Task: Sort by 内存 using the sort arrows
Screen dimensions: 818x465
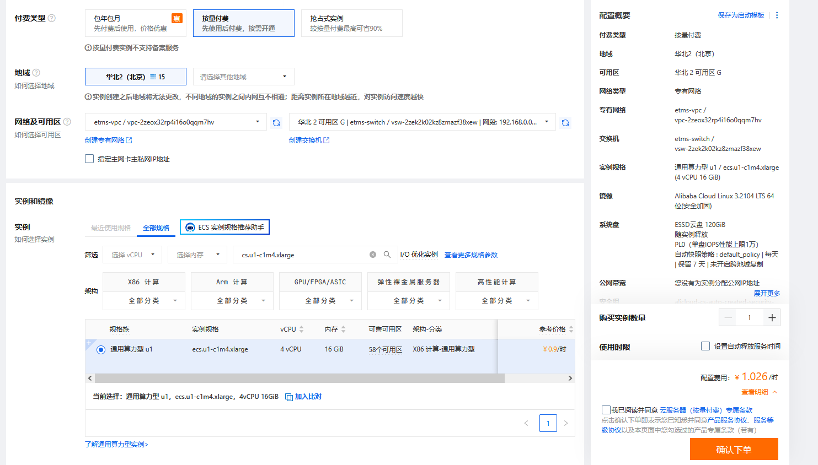Action: click(x=344, y=329)
